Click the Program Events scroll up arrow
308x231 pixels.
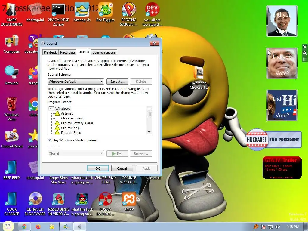149,109
